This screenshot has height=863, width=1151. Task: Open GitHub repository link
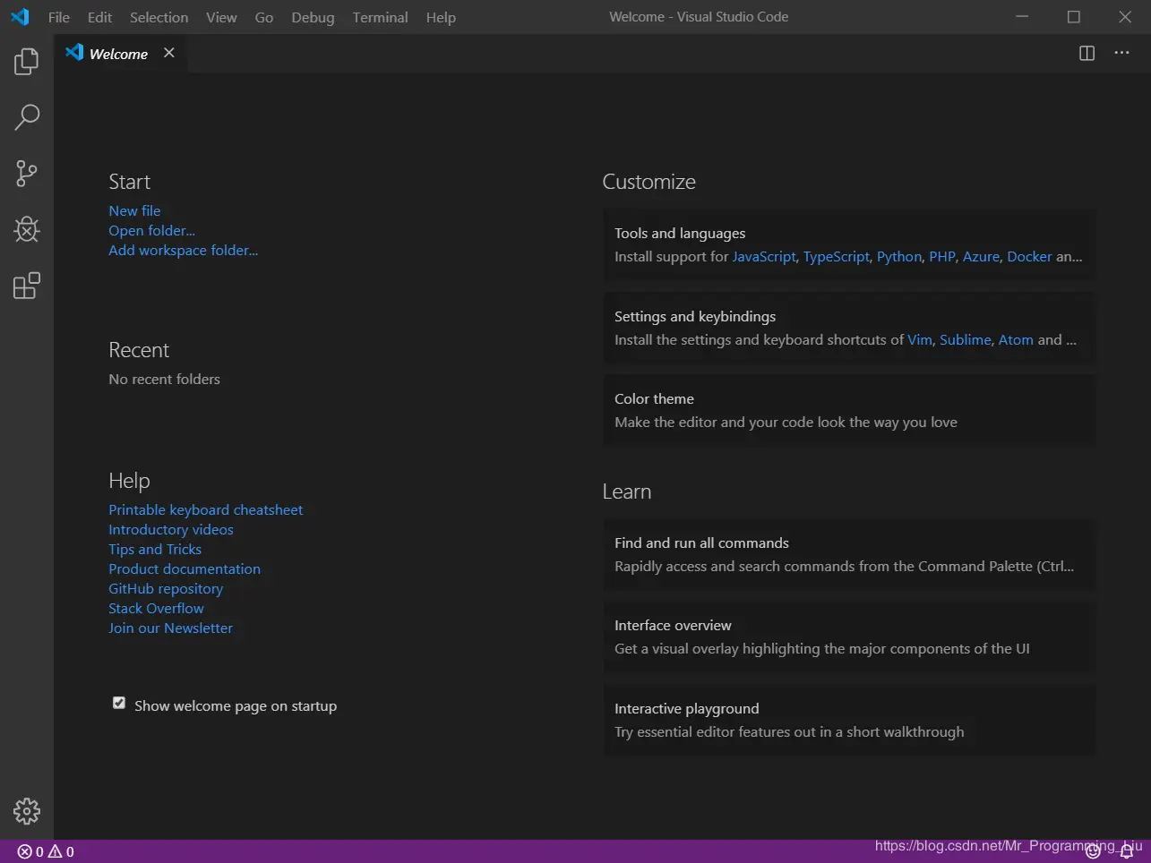(x=166, y=588)
